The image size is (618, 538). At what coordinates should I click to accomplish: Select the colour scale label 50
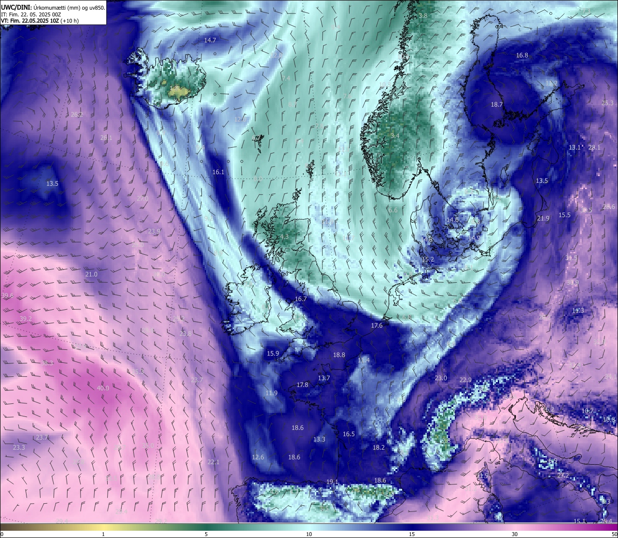(614, 534)
